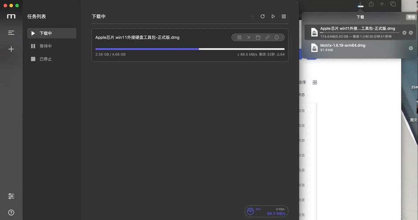Click the 剩余 32秒 remaining time text
418x220 pixels.
click(267, 54)
